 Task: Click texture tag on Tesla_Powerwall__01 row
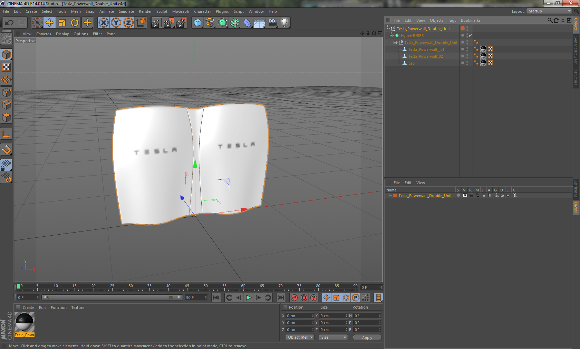coord(483,49)
